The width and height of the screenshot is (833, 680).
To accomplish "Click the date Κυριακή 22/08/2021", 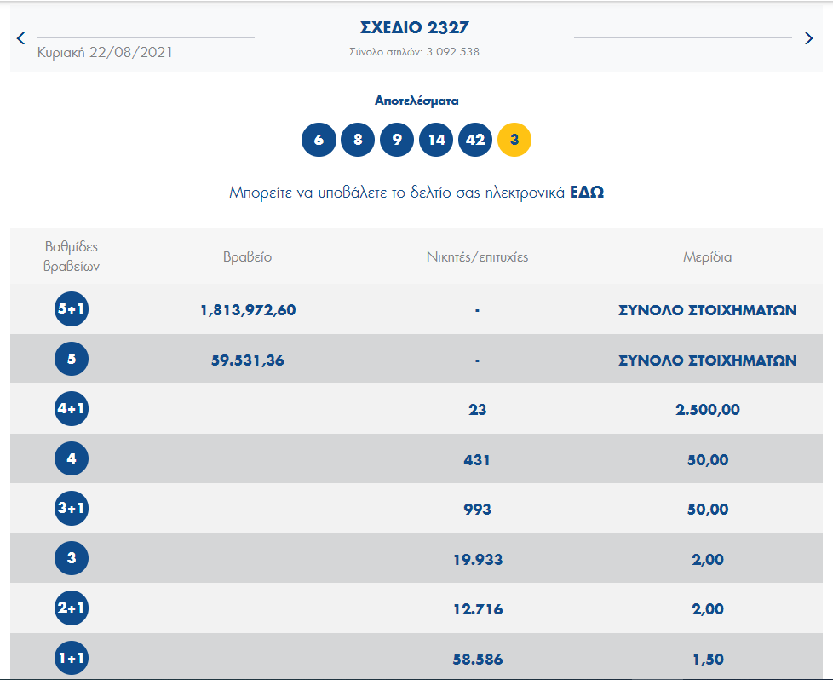I will (105, 52).
